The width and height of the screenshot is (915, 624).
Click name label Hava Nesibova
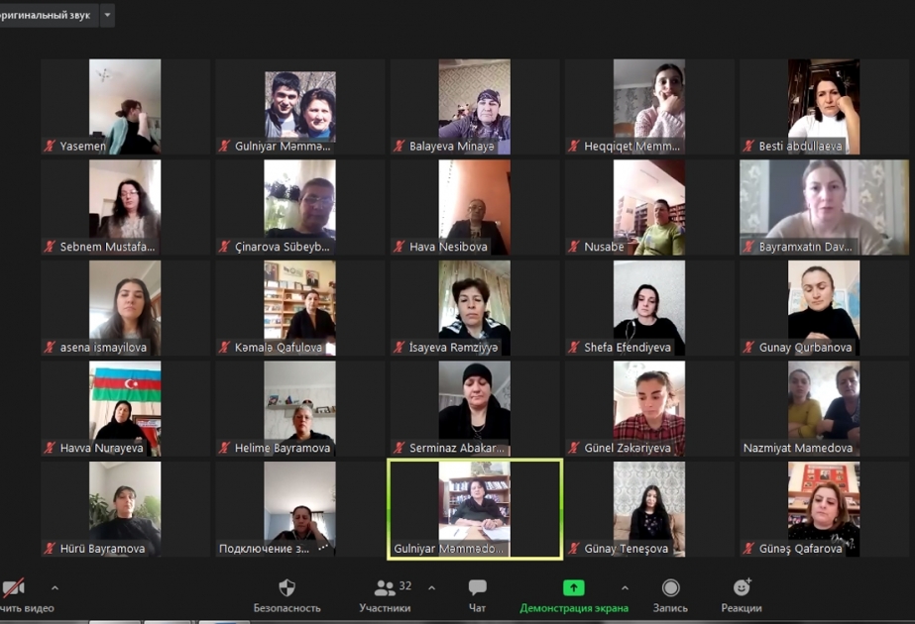[448, 247]
